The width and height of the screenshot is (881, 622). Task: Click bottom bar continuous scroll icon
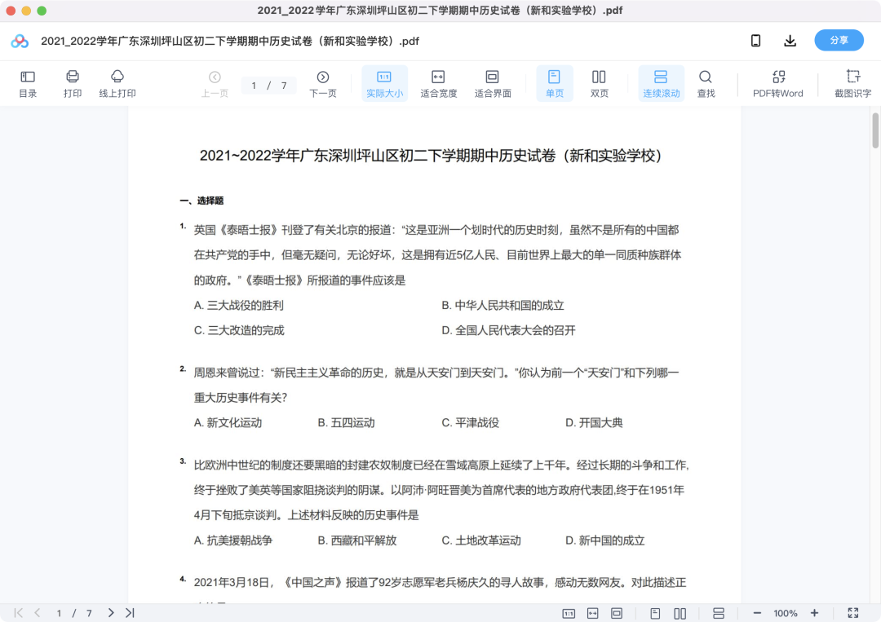click(719, 614)
